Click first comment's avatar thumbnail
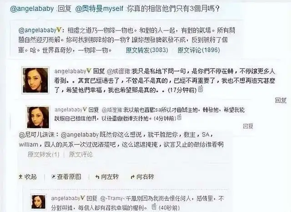 coord(35,80)
